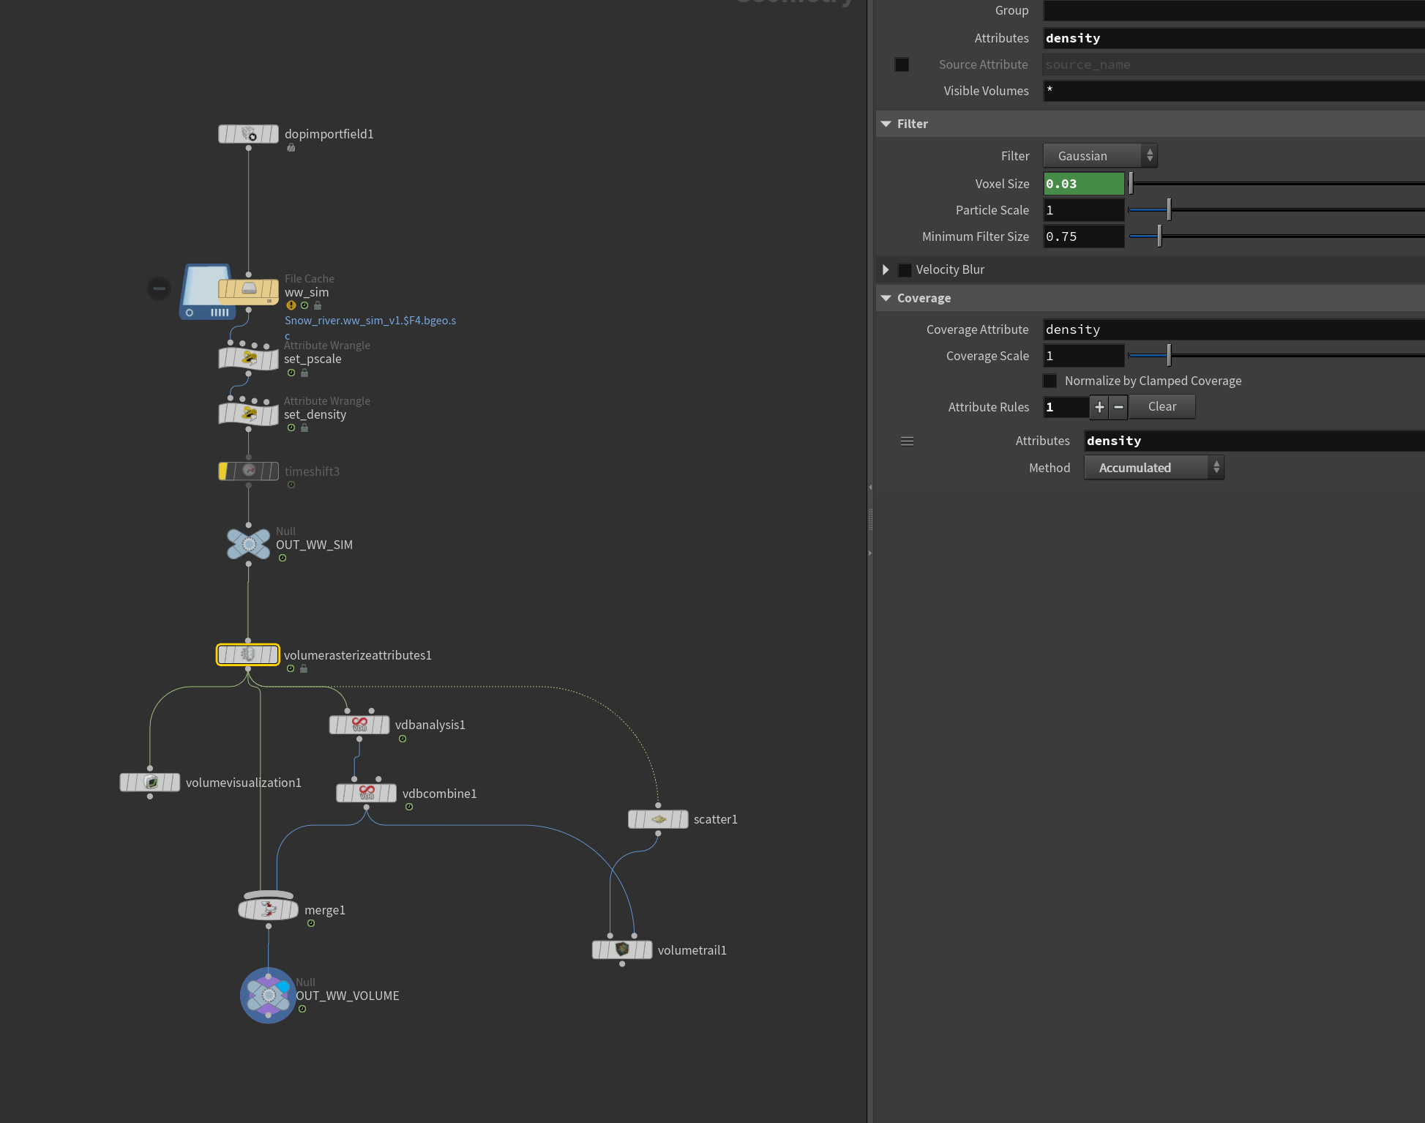Select the OUT_WW_SIM null node
The height and width of the screenshot is (1123, 1425).
[x=248, y=544]
